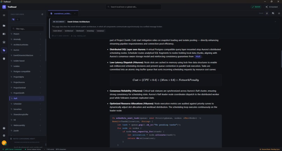282x151 pixels.
Task: Click the 'streaming' tag chip
Action: click(90, 31)
